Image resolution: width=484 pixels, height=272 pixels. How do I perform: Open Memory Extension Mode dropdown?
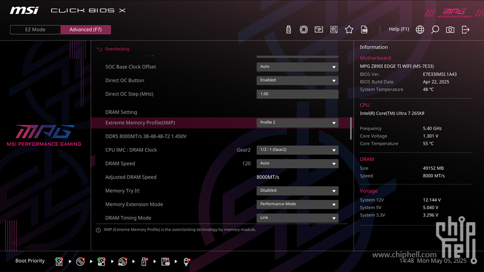tap(297, 204)
